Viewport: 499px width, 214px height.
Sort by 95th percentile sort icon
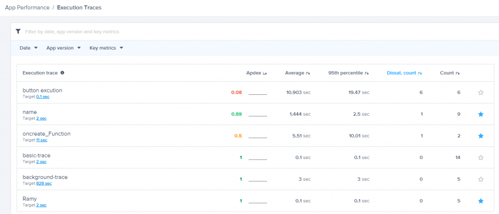367,73
